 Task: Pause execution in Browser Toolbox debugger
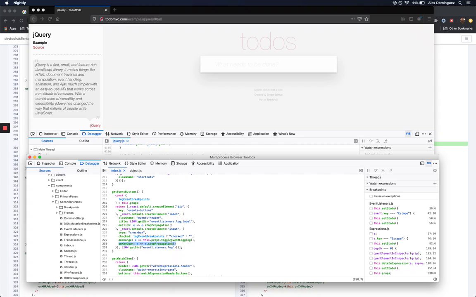point(368,171)
